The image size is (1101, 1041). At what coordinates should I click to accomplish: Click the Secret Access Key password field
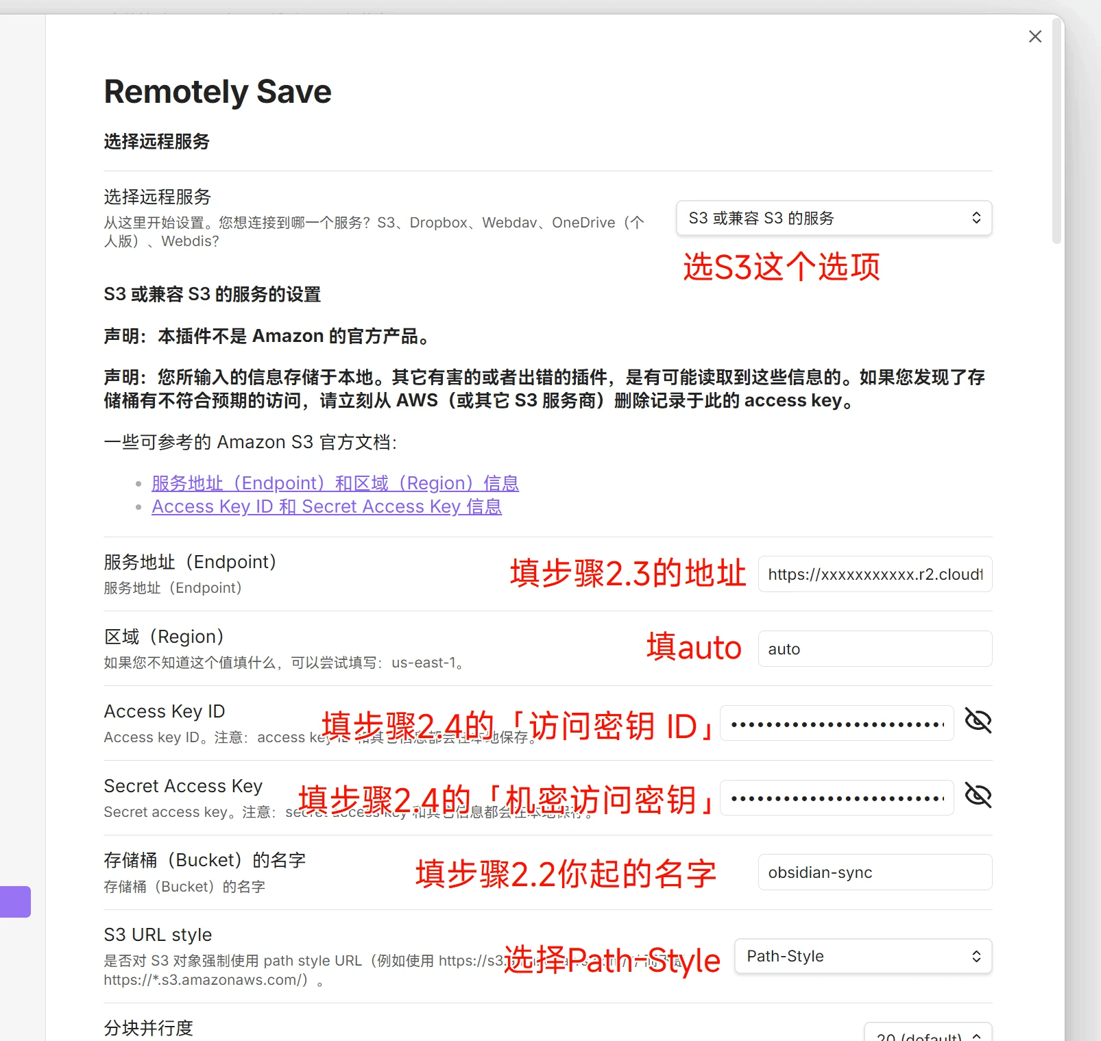point(836,797)
